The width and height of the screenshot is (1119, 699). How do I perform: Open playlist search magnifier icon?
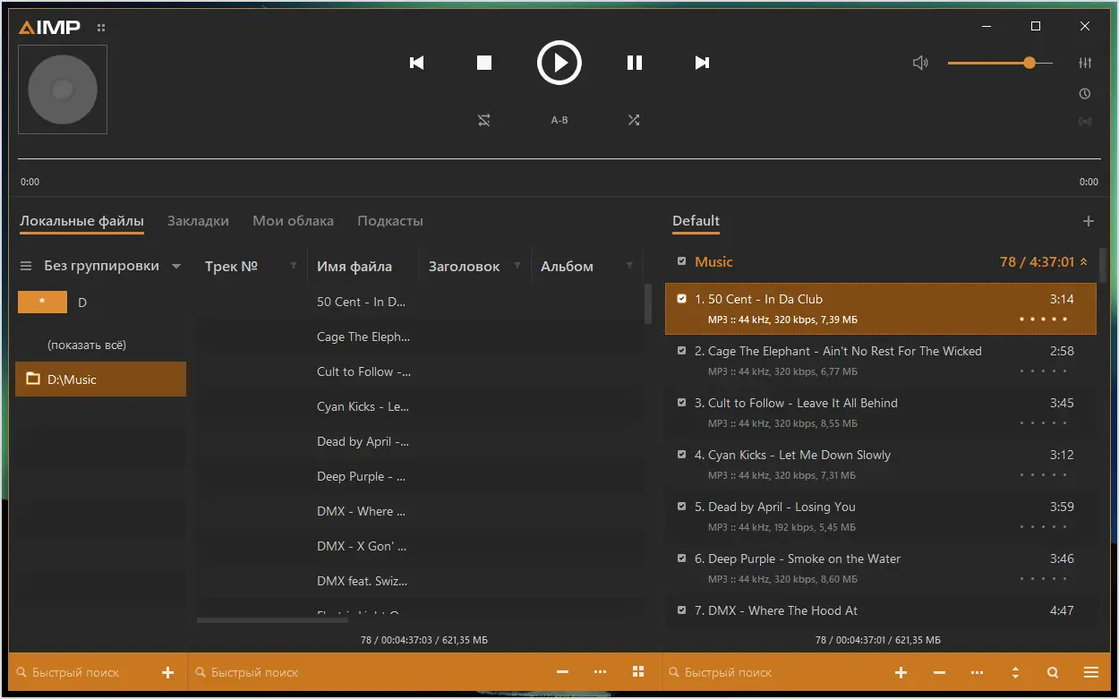point(1053,672)
